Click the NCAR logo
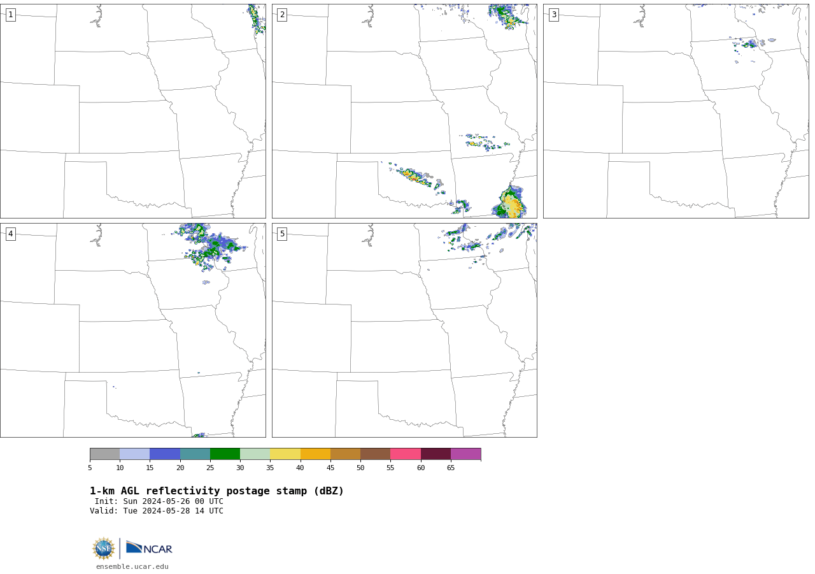The height and width of the screenshot is (574, 815). (x=149, y=549)
